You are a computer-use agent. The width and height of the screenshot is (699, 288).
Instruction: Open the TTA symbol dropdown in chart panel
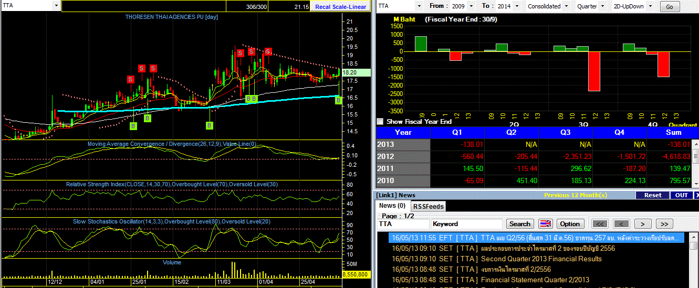(x=56, y=5)
